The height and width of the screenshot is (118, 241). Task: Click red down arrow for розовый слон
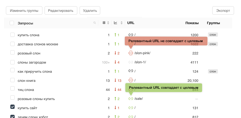(115, 53)
